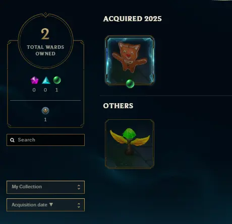Screen dimensions: 232x224
Task: Click the Acquired 2025 section heading
Action: [133, 19]
